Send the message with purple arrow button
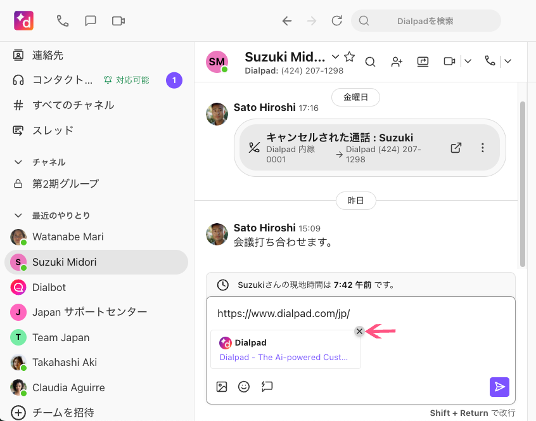Viewport: 536px width, 421px height. click(499, 387)
